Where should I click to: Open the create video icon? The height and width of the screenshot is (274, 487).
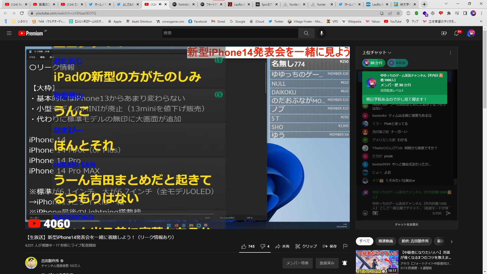(x=444, y=33)
